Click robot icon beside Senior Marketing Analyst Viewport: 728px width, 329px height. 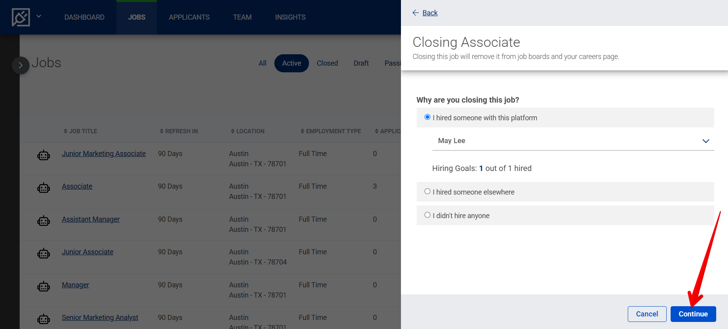[44, 319]
